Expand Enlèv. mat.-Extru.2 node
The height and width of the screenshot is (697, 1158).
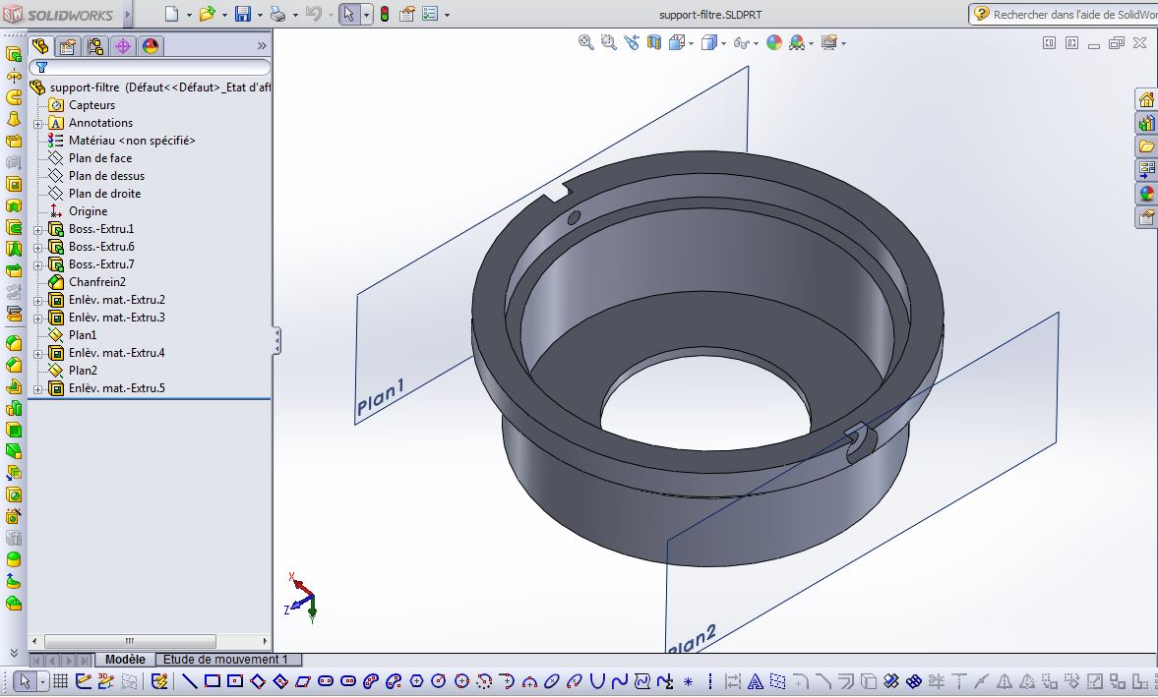pos(37,300)
